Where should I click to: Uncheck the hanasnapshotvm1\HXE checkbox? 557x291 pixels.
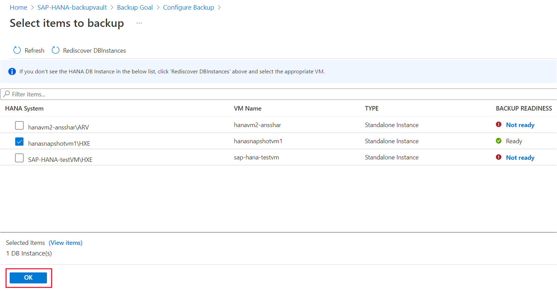click(x=19, y=142)
